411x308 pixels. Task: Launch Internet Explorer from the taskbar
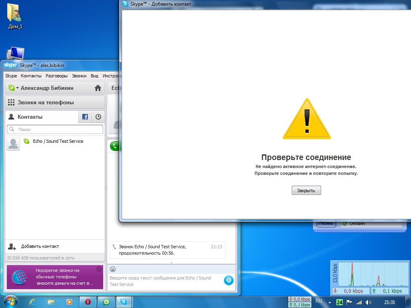pos(32,302)
